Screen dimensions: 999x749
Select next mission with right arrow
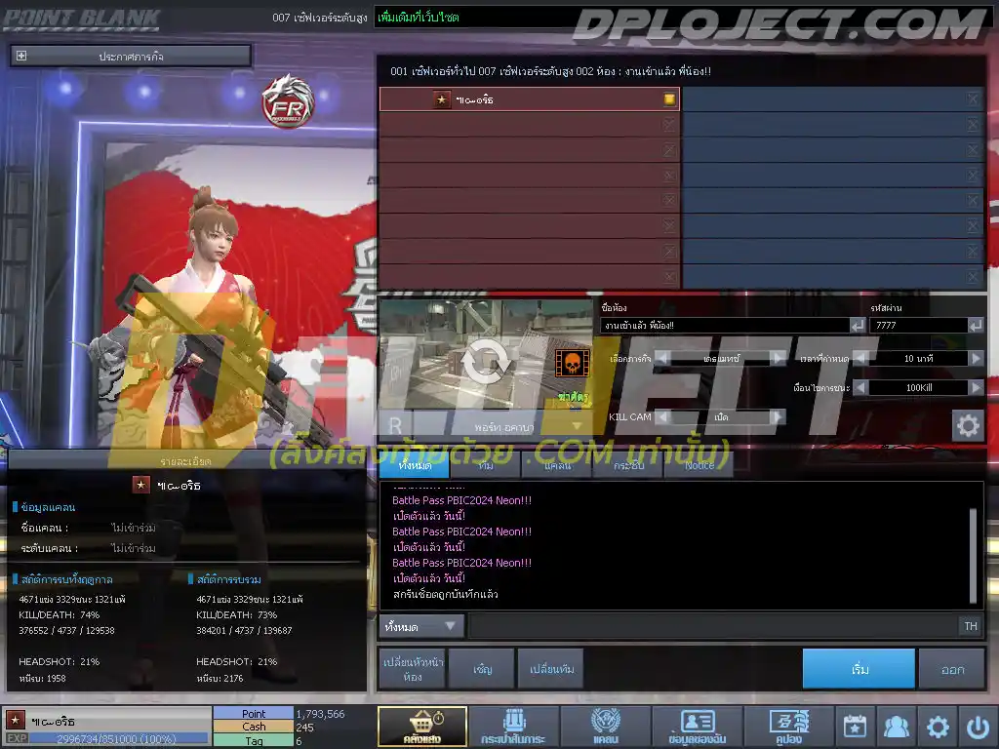click(778, 359)
